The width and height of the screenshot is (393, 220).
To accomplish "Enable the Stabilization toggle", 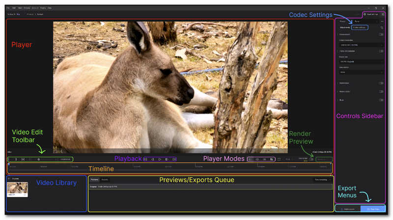I will (381, 83).
